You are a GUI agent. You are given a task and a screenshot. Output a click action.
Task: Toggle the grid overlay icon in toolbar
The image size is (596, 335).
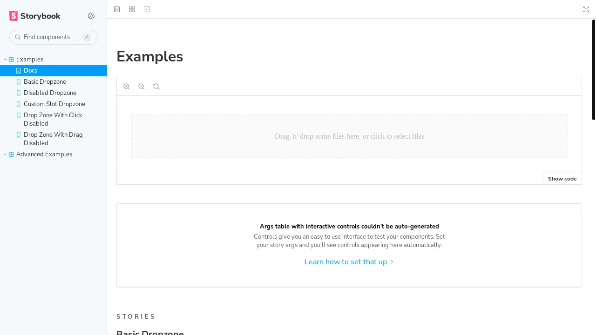[x=132, y=9]
